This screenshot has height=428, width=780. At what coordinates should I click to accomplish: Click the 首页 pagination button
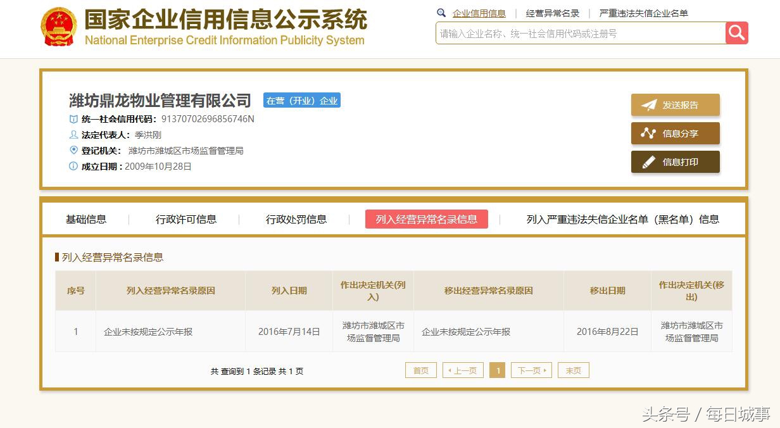[x=420, y=370]
